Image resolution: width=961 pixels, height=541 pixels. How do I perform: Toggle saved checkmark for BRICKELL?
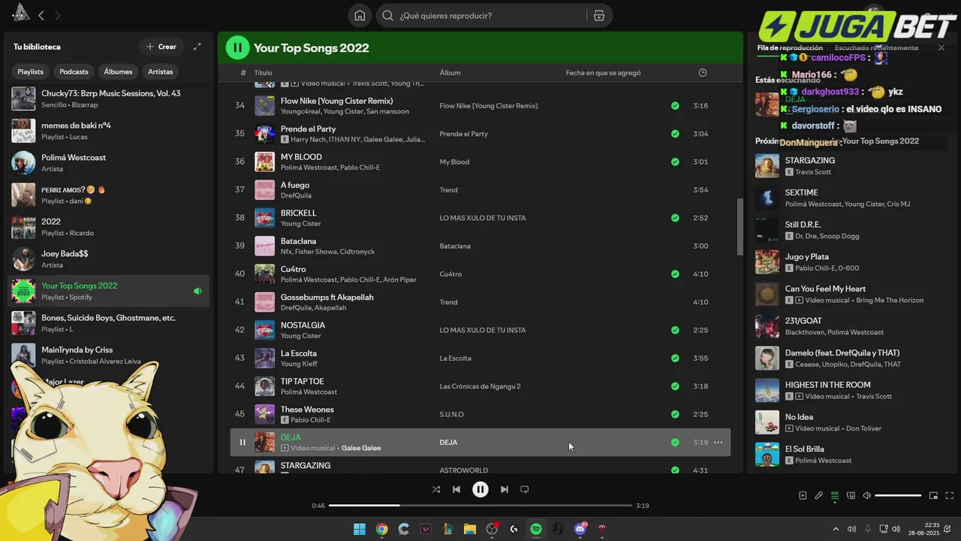click(x=675, y=218)
